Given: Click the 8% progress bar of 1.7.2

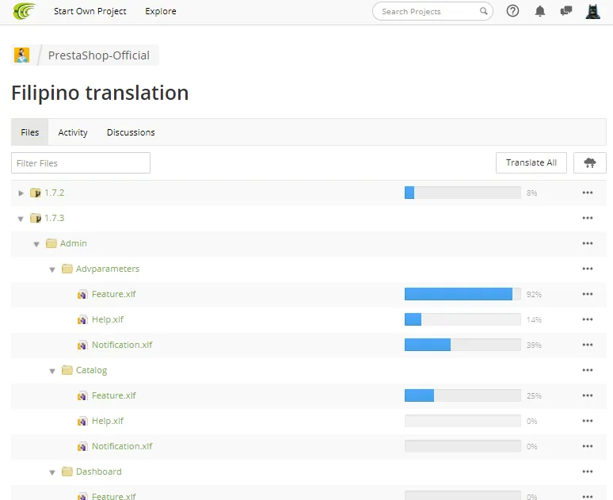Looking at the screenshot, I should (463, 193).
